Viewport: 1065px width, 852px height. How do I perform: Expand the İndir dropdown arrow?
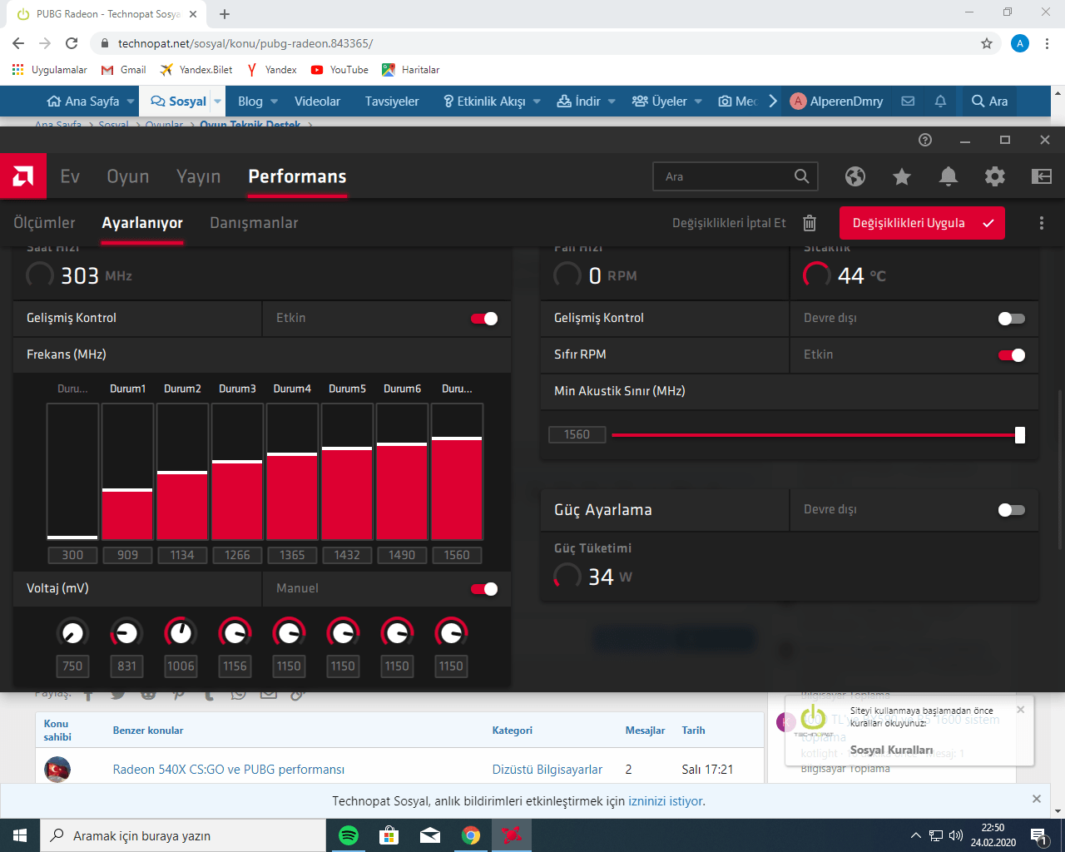coord(612,102)
